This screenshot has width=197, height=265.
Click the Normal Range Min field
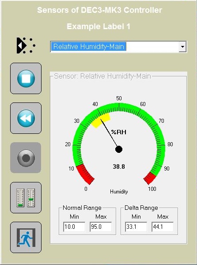74,227
